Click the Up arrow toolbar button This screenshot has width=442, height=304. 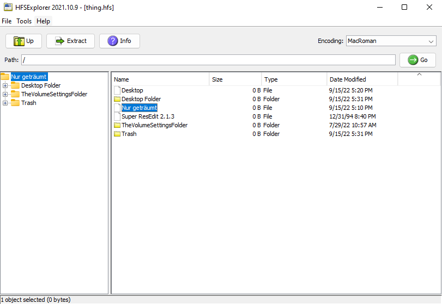pos(23,41)
